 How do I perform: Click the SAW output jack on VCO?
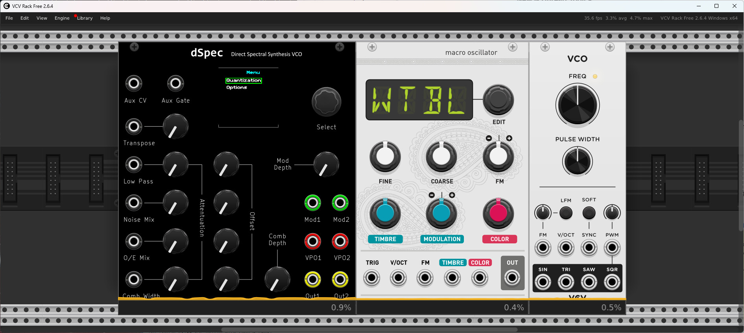click(589, 282)
